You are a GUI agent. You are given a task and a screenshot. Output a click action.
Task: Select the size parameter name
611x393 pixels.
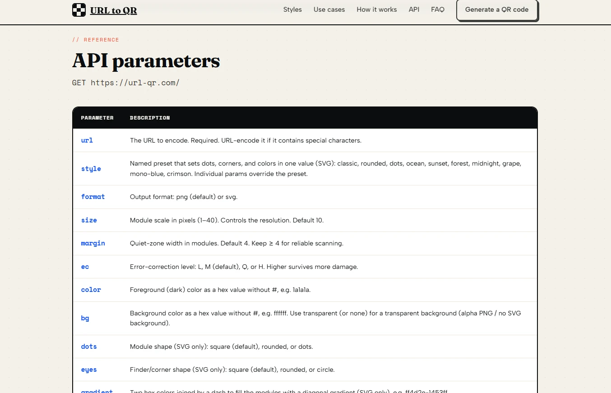89,220
